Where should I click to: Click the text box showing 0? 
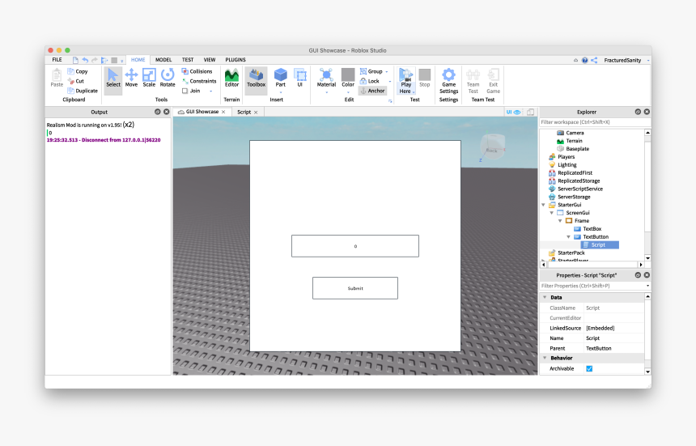coord(355,246)
